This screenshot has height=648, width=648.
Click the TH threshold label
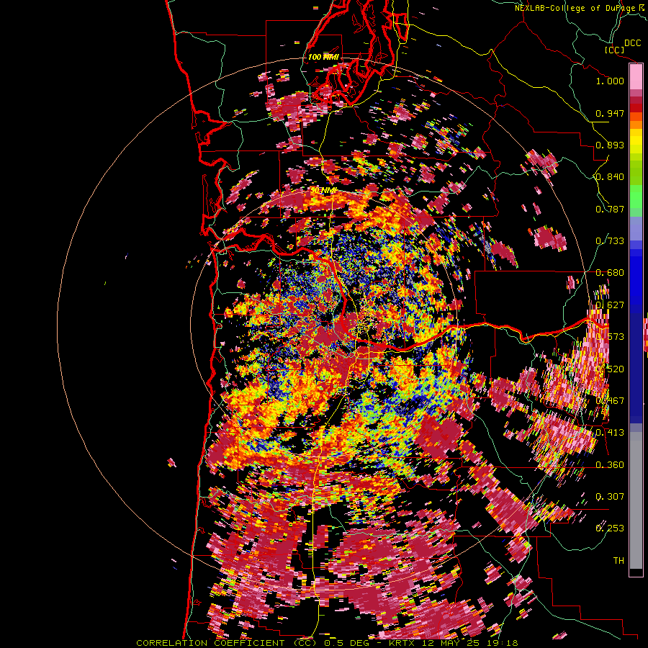(x=618, y=561)
